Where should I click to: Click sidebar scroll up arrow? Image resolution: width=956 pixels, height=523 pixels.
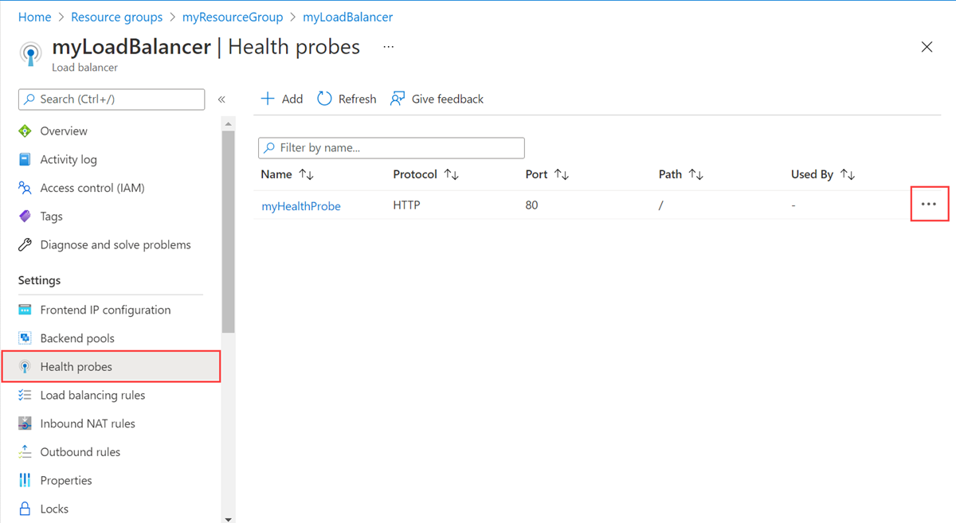point(229,124)
